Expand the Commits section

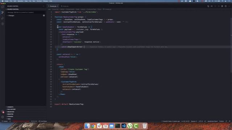(11, 107)
